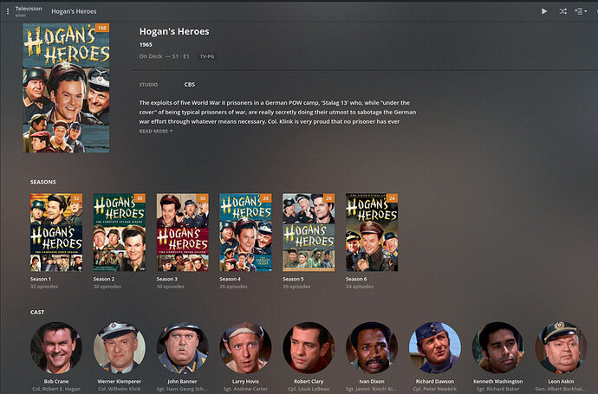Click the Play button in top bar
Viewport: 598px width, 394px height.
pyautogui.click(x=544, y=11)
